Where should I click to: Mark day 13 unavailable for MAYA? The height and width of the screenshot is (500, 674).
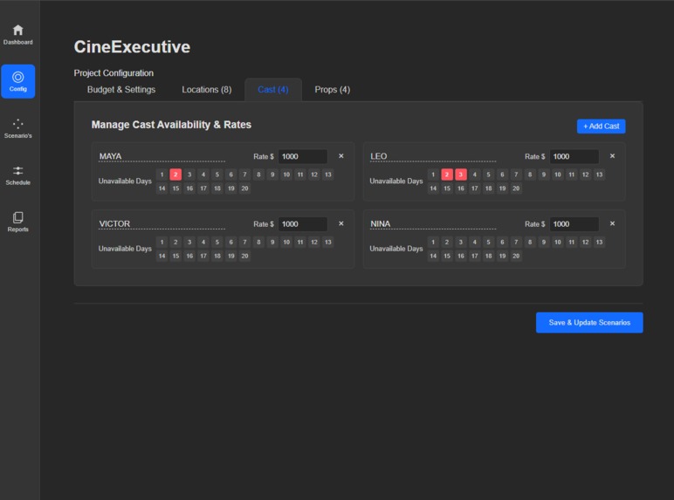pyautogui.click(x=328, y=175)
